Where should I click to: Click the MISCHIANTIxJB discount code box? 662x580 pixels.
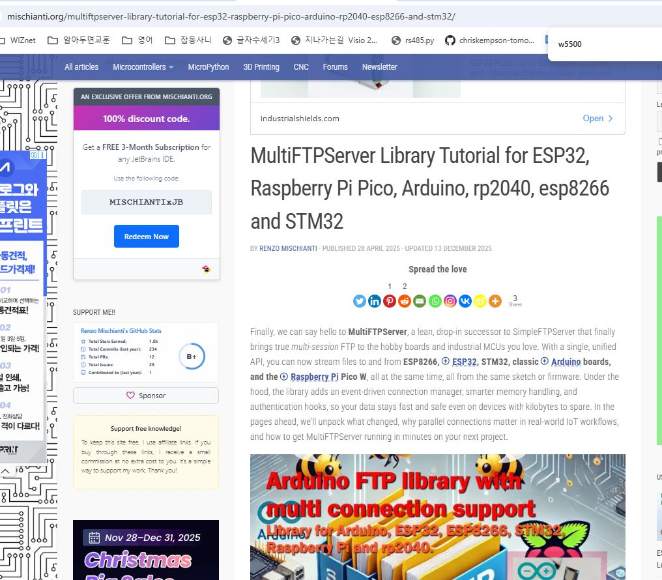[147, 202]
